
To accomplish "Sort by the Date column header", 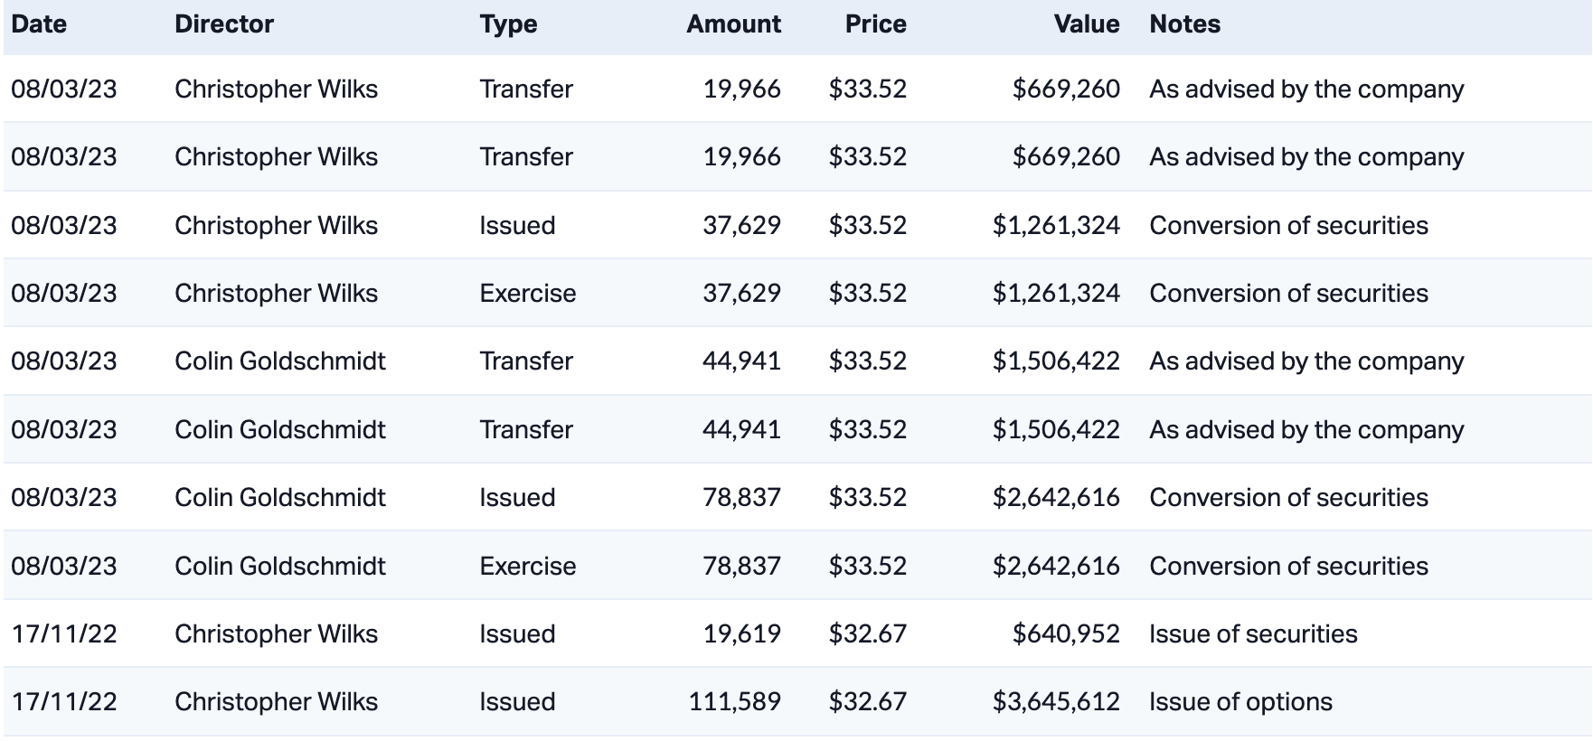I will click(39, 24).
